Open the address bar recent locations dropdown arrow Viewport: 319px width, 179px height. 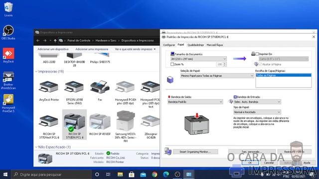pos(50,41)
